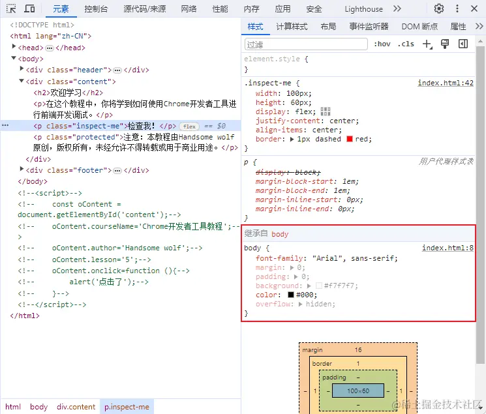486x414 pixels.
Task: Click the flex badge on inspect-me element
Action: pyautogui.click(x=189, y=126)
